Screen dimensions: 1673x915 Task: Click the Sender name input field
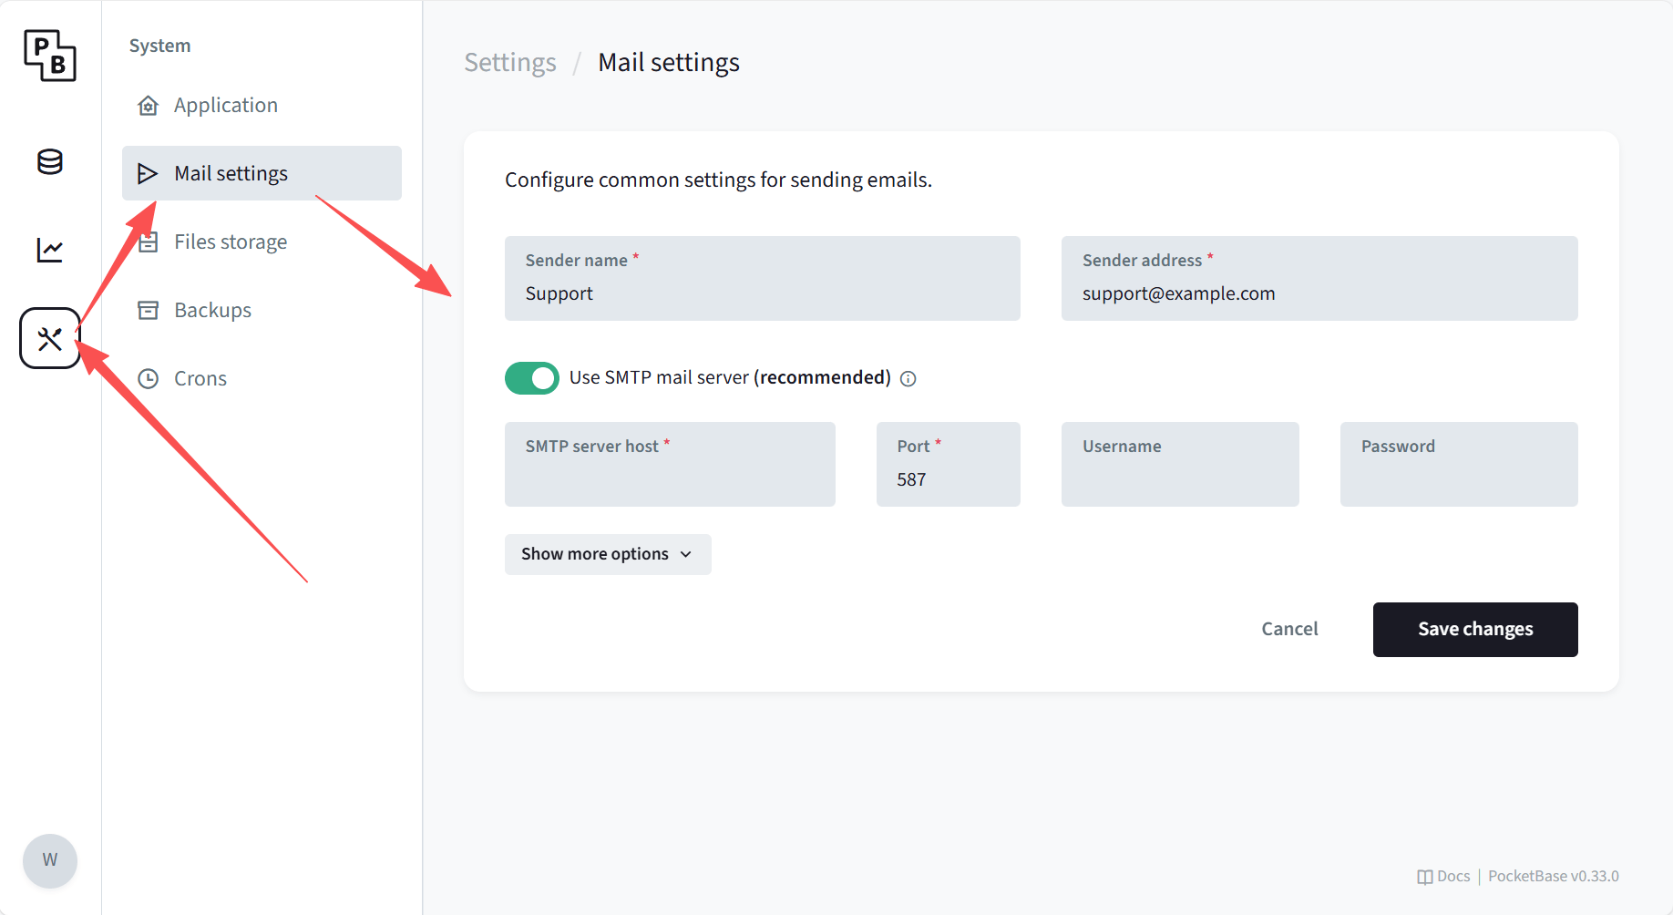(x=762, y=293)
